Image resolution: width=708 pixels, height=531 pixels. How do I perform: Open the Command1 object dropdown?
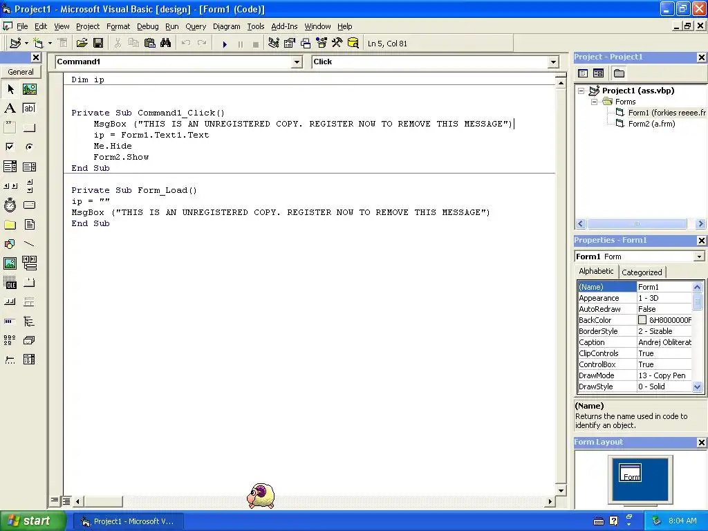(x=297, y=62)
